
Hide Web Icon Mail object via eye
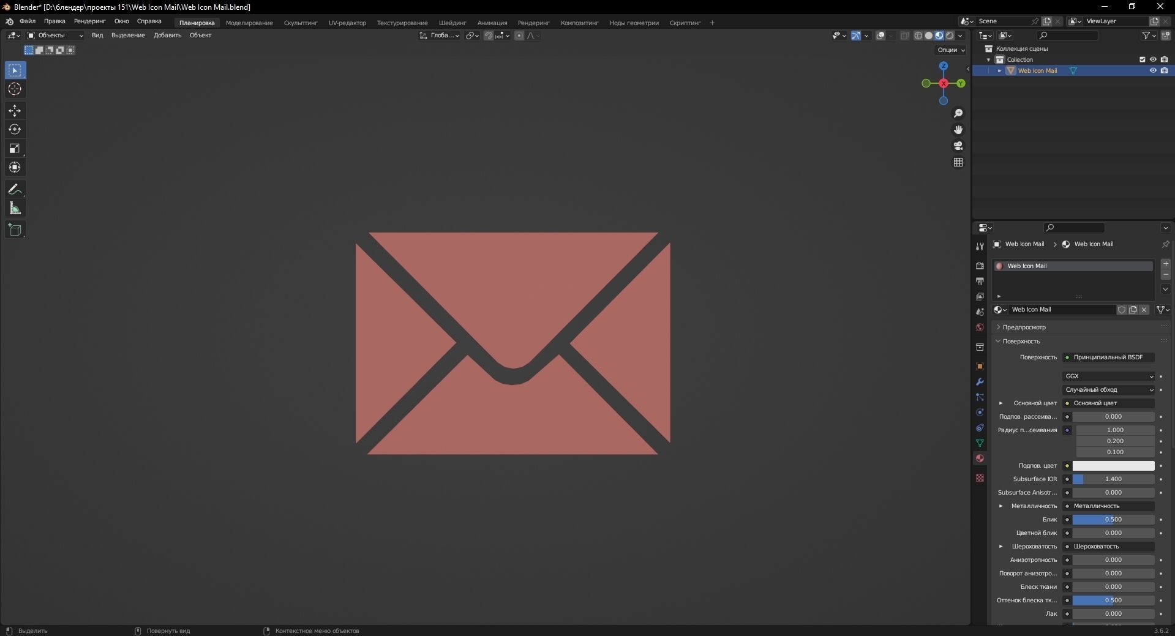1153,70
